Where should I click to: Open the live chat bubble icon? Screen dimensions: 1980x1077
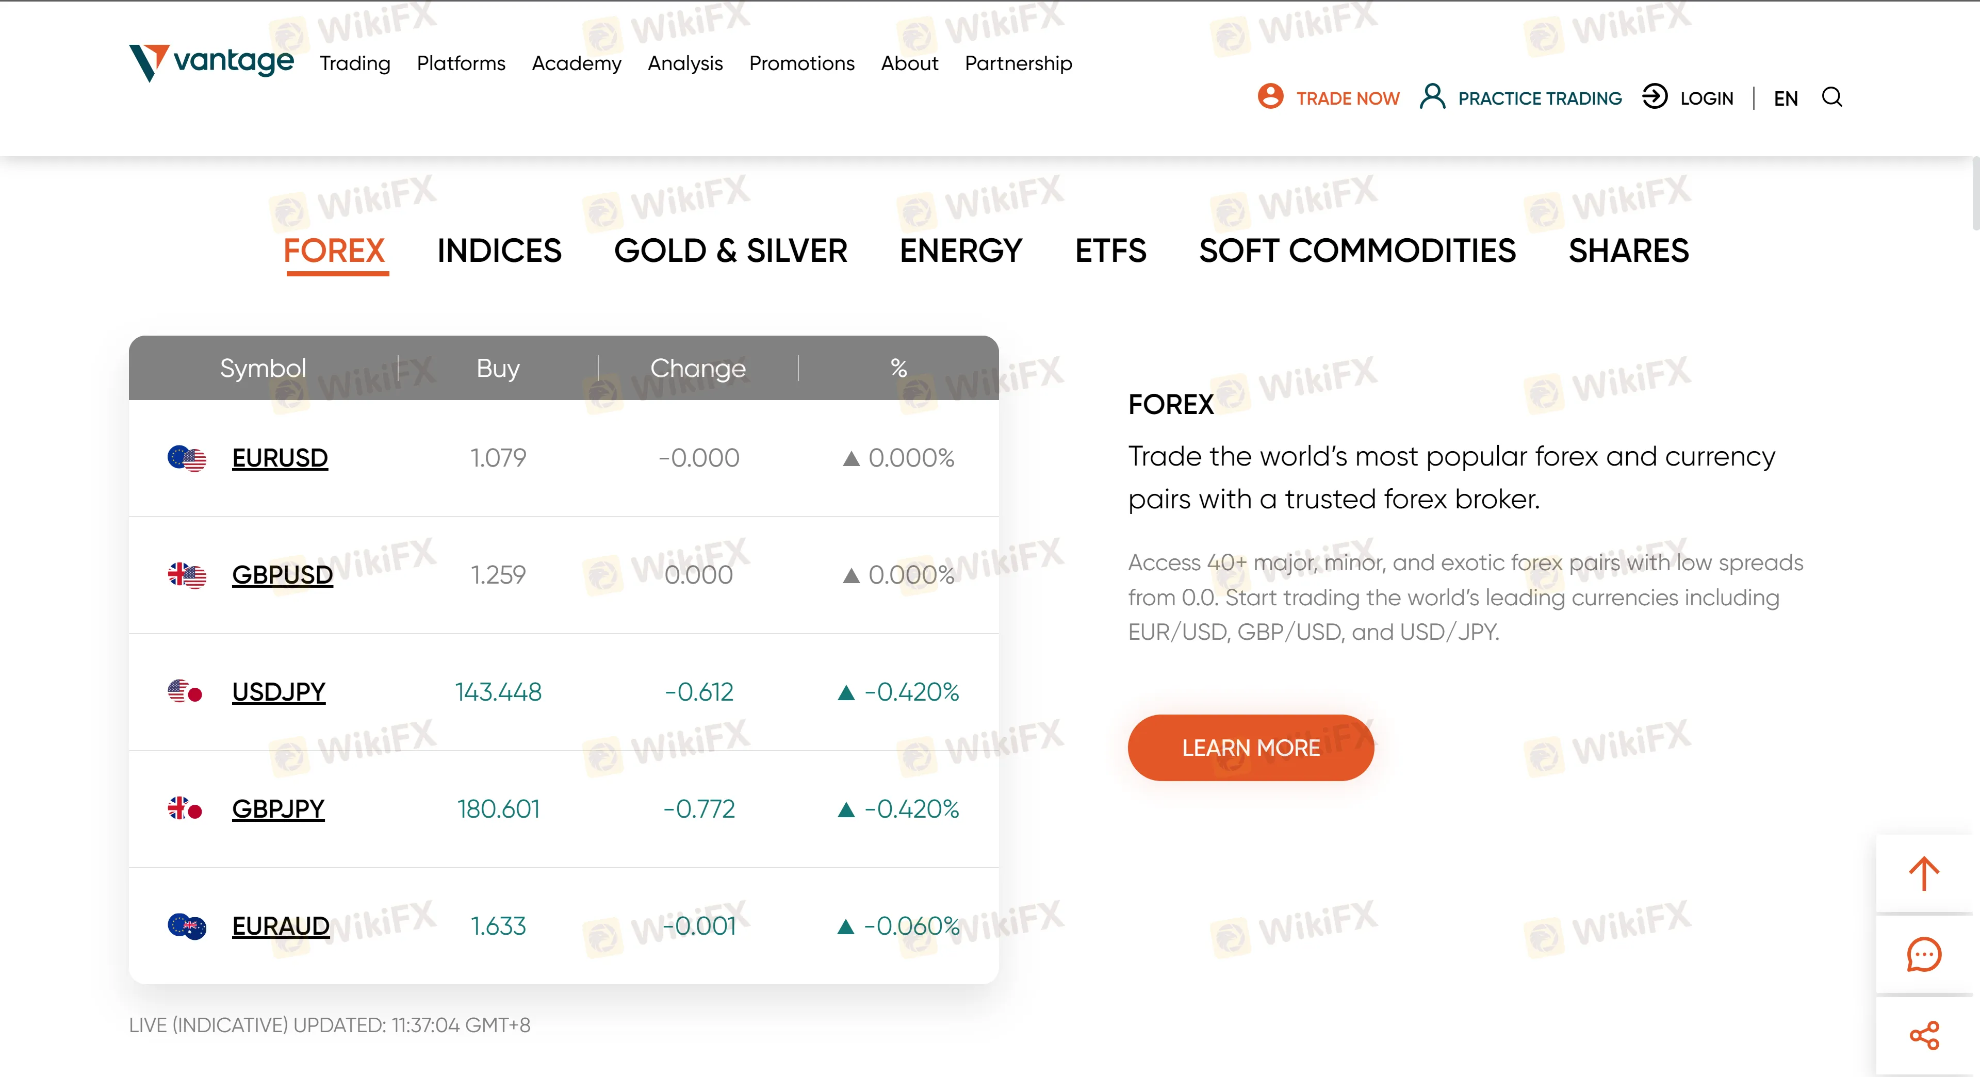coord(1924,955)
